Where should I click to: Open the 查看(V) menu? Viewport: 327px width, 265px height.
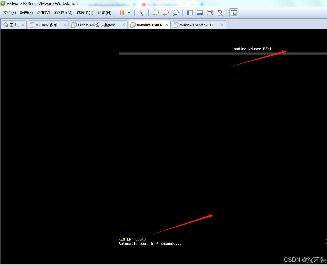pos(44,13)
